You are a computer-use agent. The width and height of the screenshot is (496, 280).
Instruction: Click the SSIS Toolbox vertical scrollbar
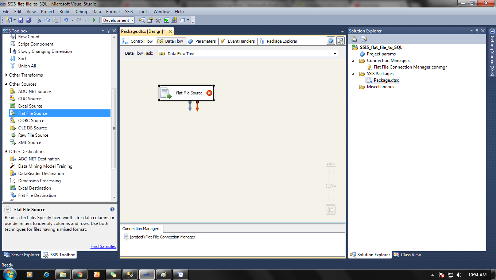coord(114,129)
